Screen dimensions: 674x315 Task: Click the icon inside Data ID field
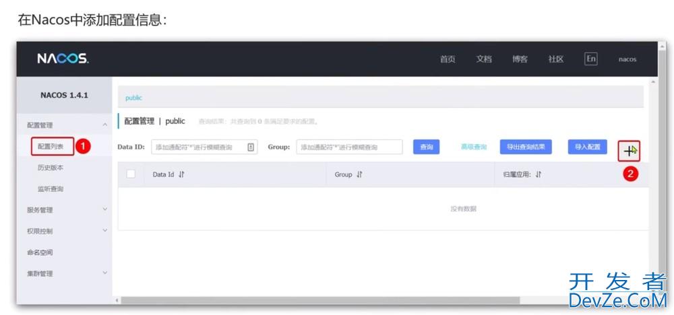pyautogui.click(x=251, y=147)
